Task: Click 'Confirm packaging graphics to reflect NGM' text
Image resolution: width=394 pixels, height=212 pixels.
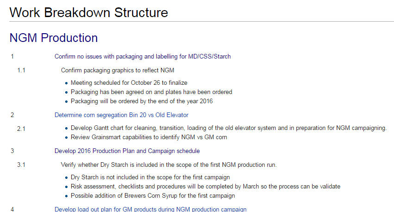Action: tap(117, 71)
